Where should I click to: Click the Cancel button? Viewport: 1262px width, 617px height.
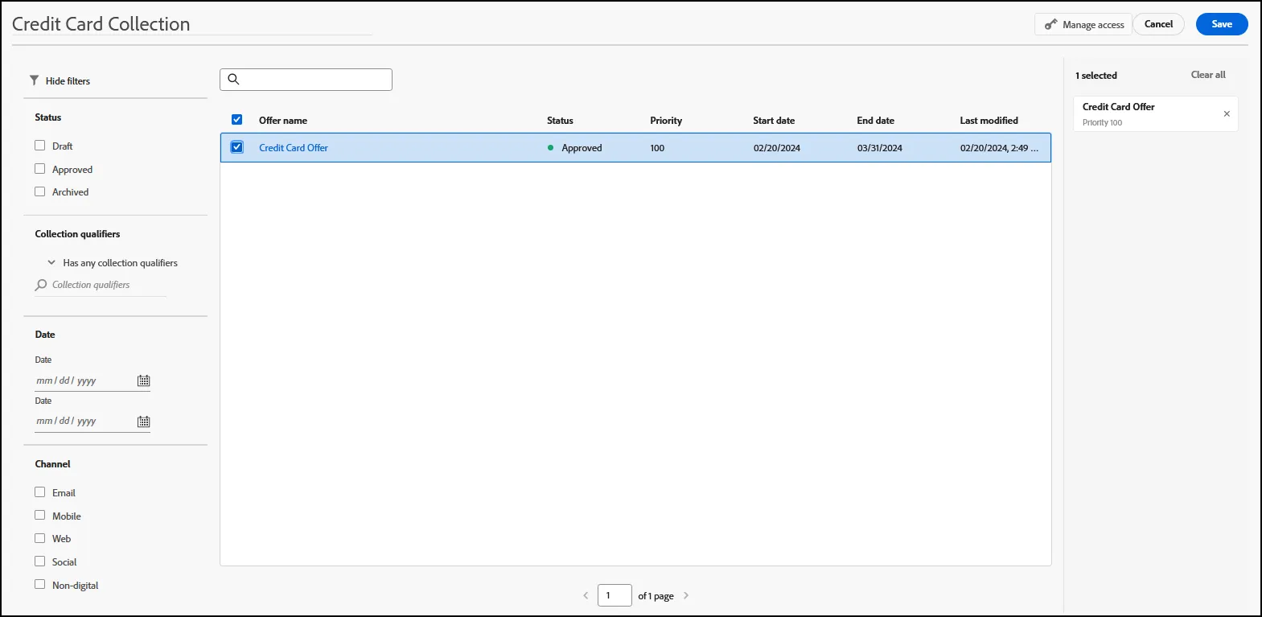click(1158, 24)
